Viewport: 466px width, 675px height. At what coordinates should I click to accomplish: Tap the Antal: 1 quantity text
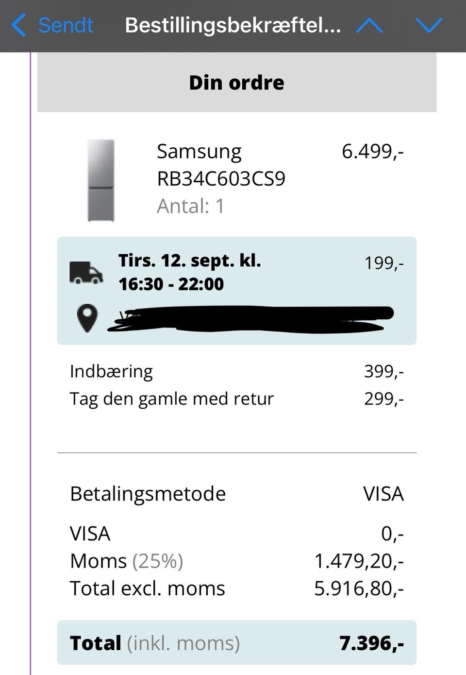click(190, 206)
